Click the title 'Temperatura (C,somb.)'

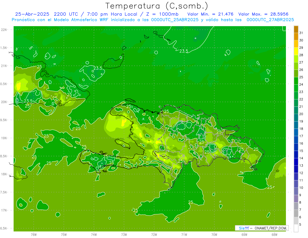point(157,6)
